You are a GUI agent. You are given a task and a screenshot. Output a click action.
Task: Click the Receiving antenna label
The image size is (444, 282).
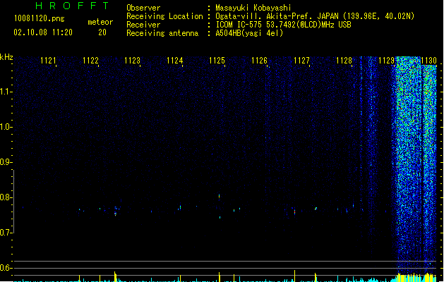[162, 33]
